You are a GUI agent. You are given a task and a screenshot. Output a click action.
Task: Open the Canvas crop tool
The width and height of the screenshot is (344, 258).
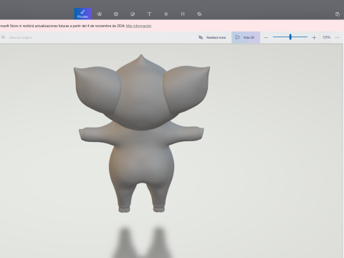pos(183,14)
